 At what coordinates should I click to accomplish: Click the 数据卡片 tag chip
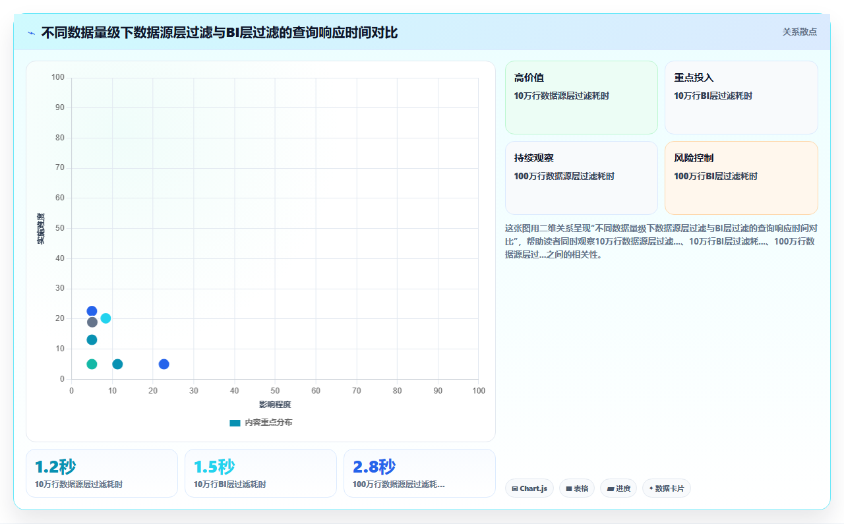tap(667, 488)
